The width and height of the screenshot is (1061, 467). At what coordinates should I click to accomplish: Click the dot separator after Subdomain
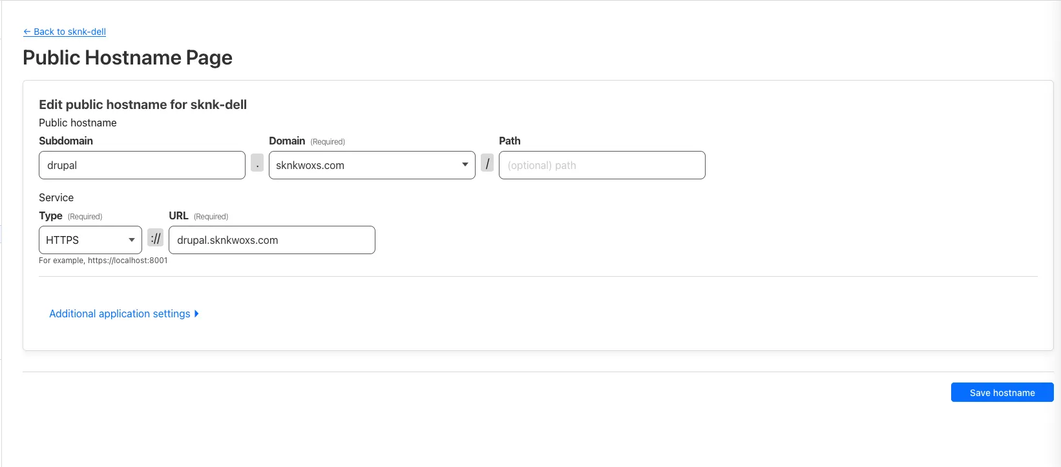point(257,164)
